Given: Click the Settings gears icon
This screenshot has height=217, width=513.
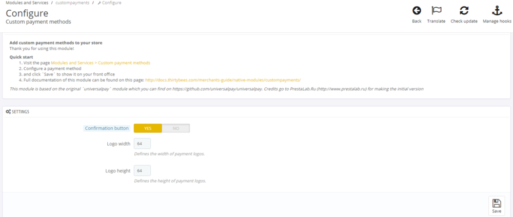Looking at the screenshot, I should coord(8,112).
